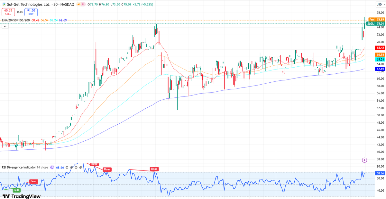Viewport: 386px width, 199px height.
Task: Click the orange 66.54 label on price scale
Action: click(x=380, y=55)
